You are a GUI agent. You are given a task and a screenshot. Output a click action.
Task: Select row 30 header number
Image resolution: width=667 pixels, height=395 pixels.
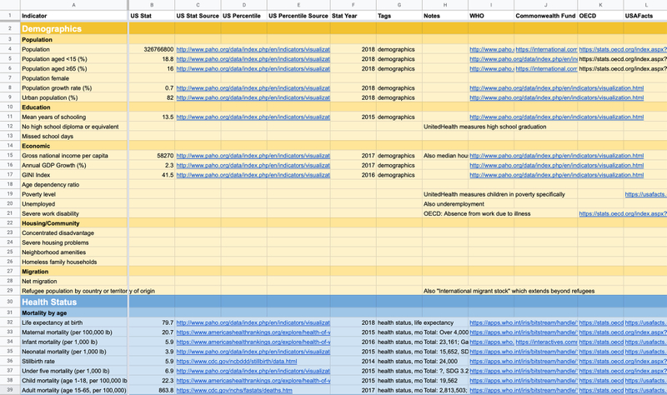pos(10,302)
